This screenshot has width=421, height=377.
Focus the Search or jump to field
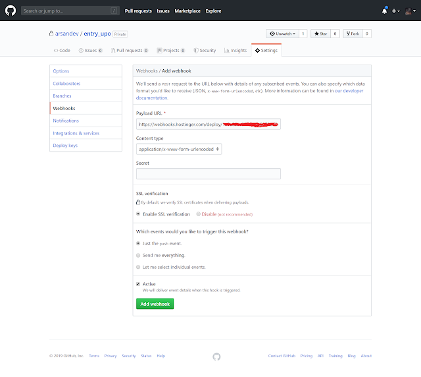click(70, 11)
